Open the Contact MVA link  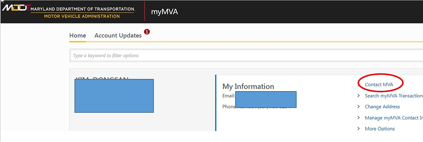[379, 85]
